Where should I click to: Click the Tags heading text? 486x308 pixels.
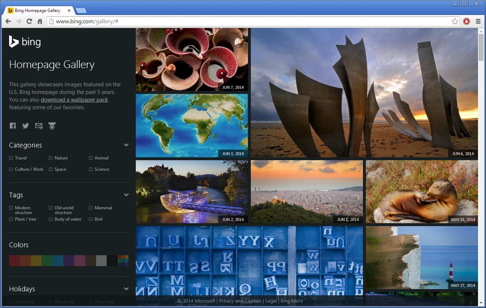click(x=16, y=195)
